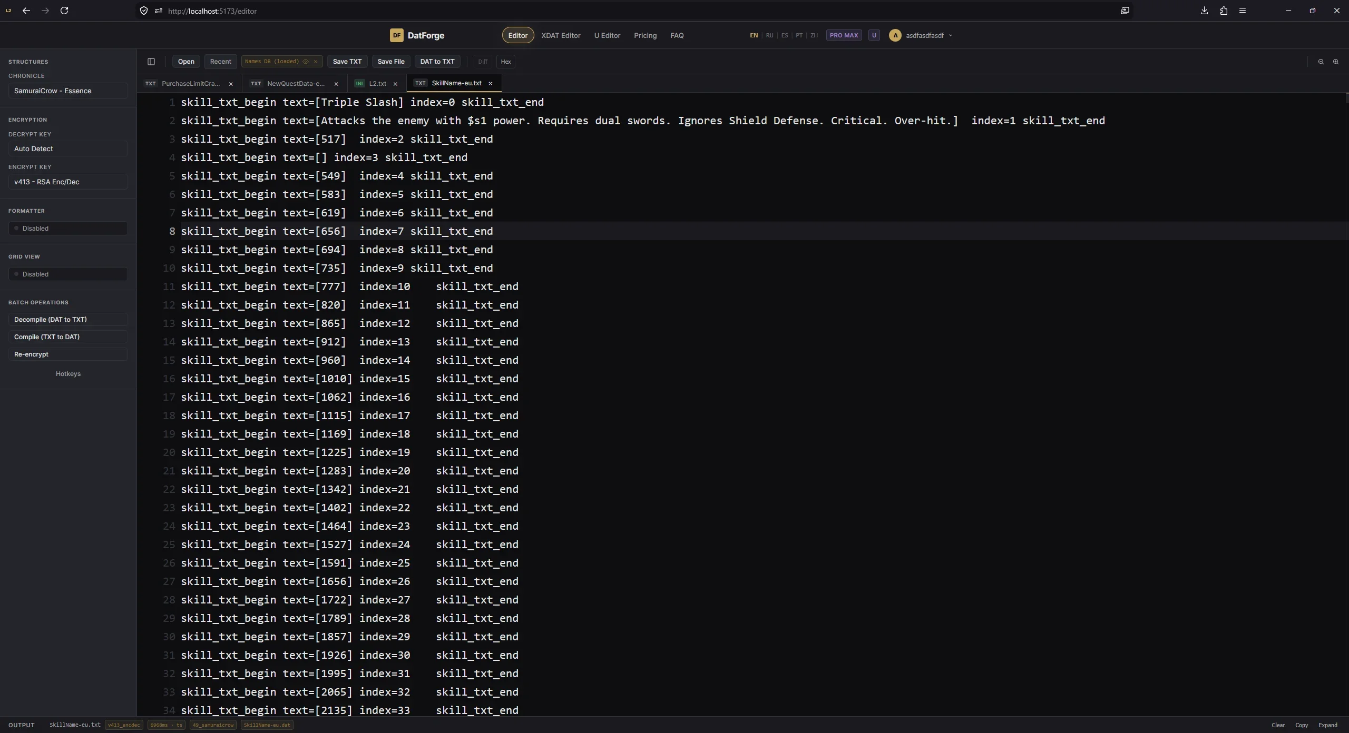Close the PurchaseLimitCra... tab

(231, 84)
